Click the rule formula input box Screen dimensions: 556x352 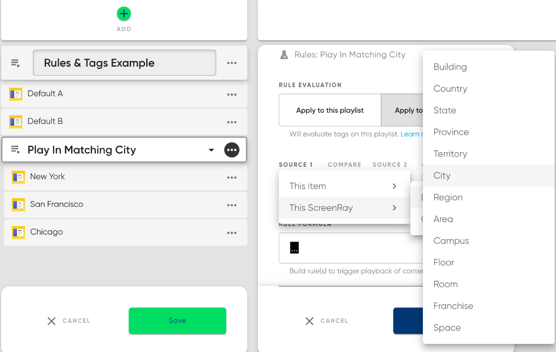351,248
